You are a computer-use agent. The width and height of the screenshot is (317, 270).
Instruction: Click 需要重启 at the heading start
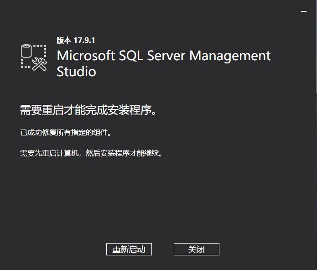click(x=42, y=110)
